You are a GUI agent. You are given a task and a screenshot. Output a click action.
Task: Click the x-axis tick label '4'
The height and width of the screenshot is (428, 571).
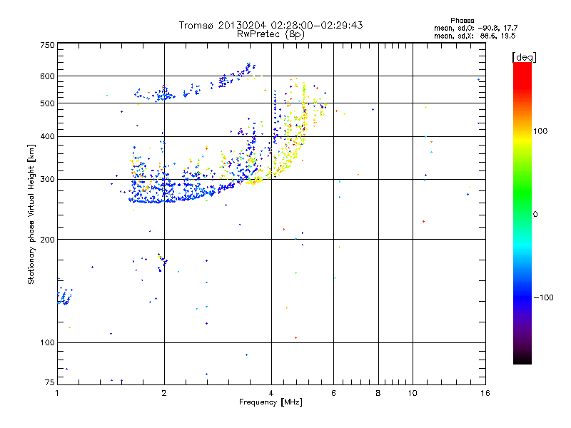pos(271,393)
